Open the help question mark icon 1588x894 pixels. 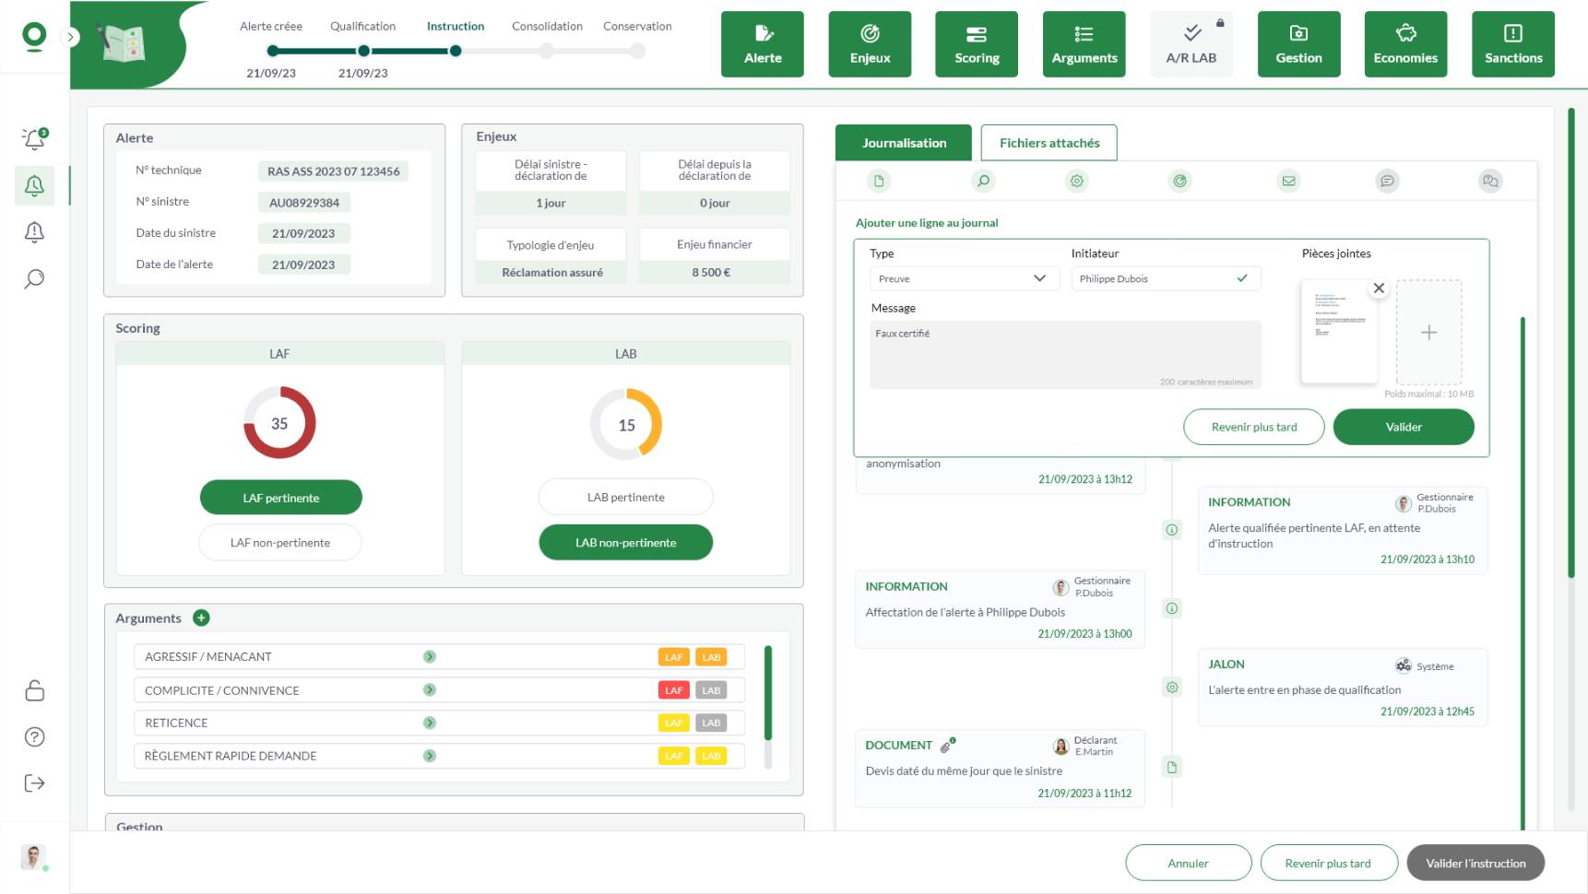pyautogui.click(x=34, y=736)
